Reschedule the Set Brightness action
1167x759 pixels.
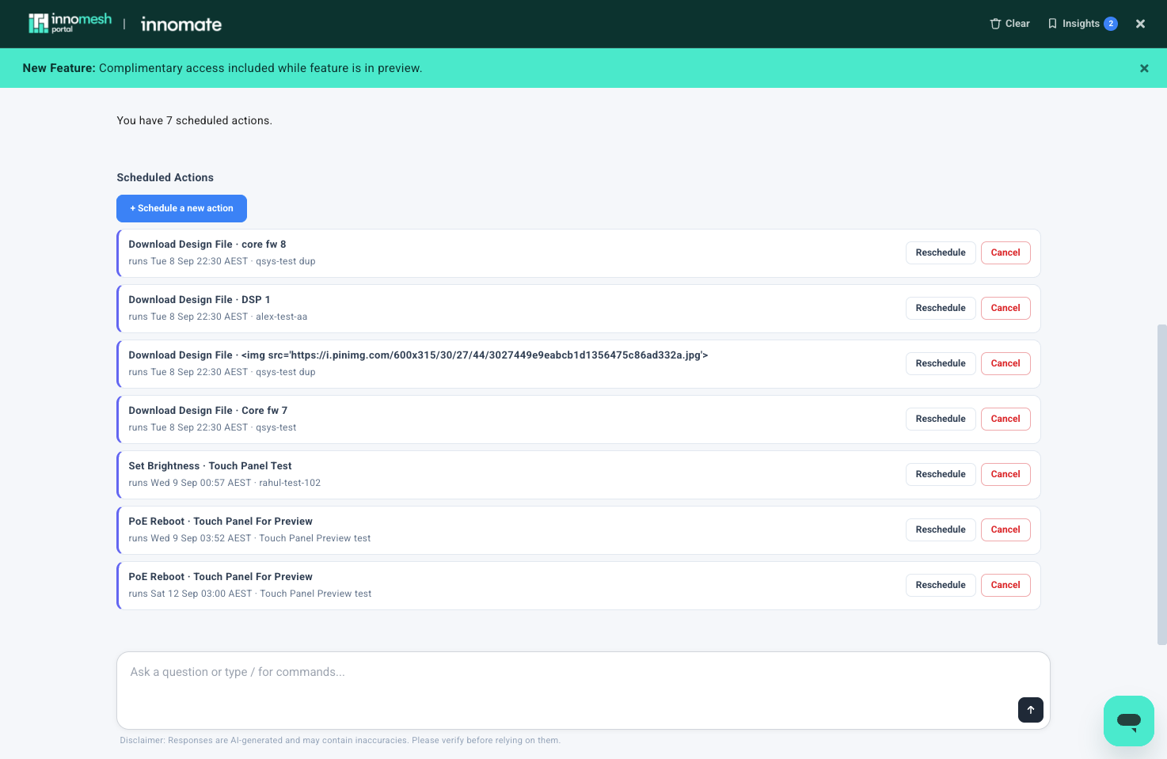941,474
